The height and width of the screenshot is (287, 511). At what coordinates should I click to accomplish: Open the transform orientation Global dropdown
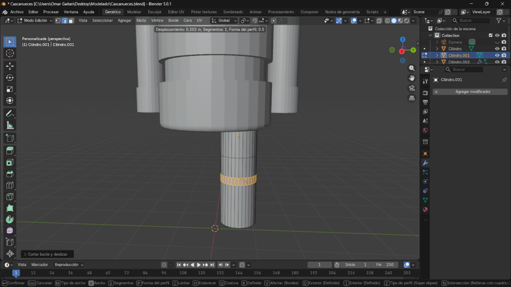224,20
